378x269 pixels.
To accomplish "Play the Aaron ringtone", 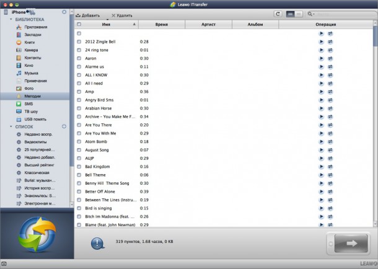I will pos(321,58).
